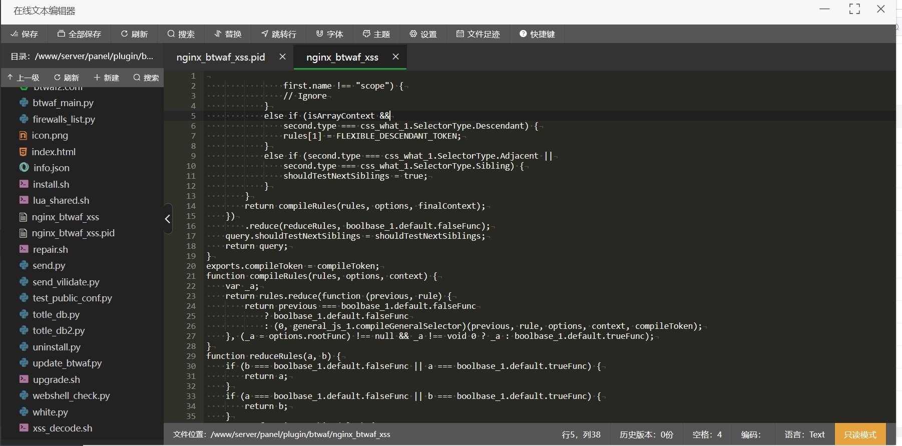Image resolution: width=902 pixels, height=446 pixels.
Task: Change 编码 encoding in status bar
Action: (751, 434)
